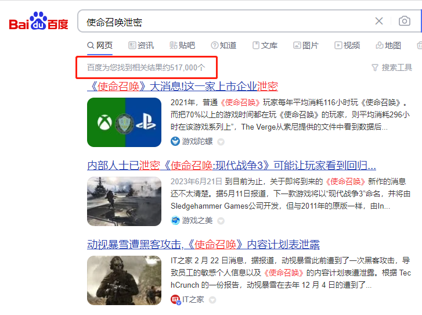Screen dimensions: 422x315
Task: Open 搜索工具 filter options
Action: point(392,67)
